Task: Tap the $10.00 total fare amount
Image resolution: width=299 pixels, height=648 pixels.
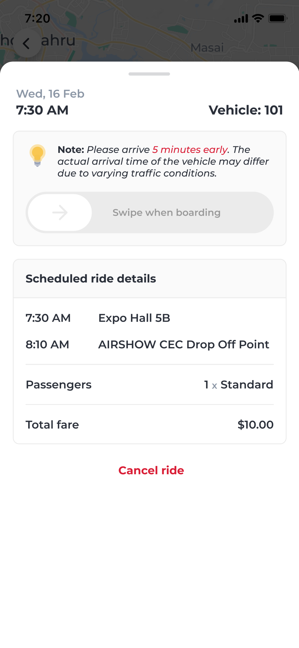Action: [255, 424]
